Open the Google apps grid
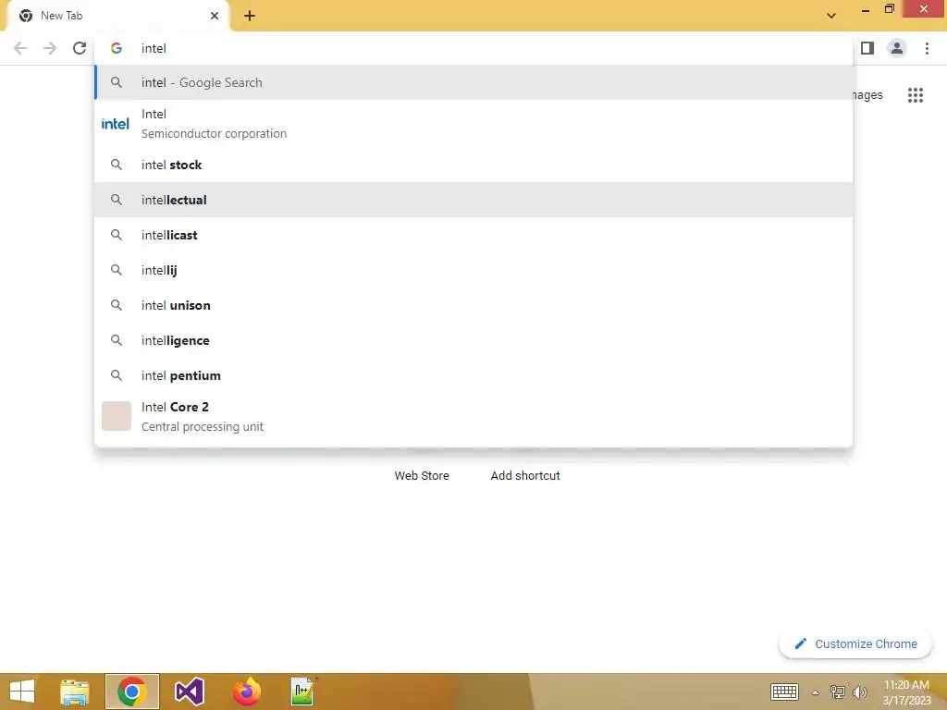Screen dimensions: 947x710 click(915, 95)
